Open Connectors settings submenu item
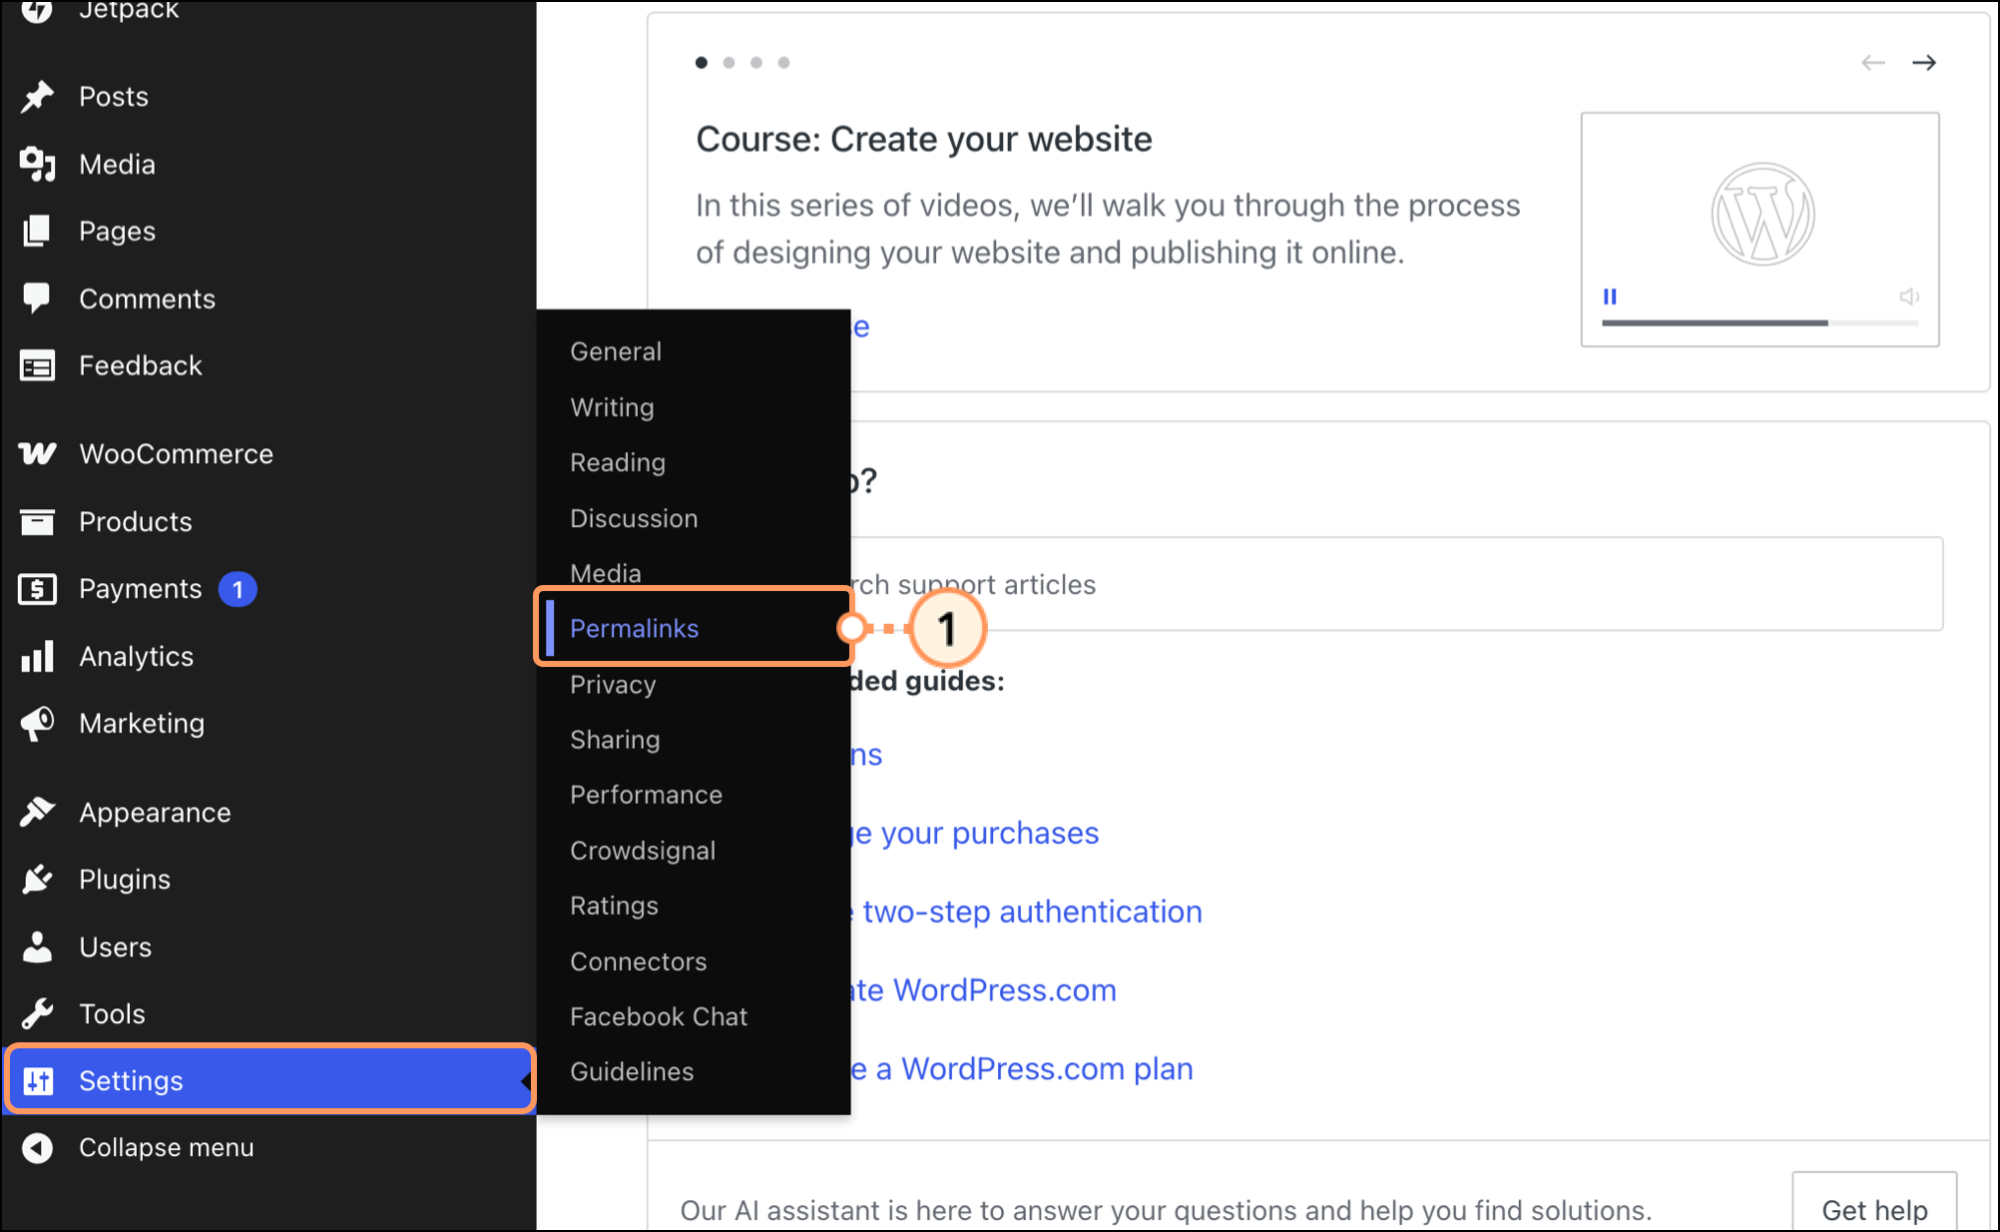 638,961
